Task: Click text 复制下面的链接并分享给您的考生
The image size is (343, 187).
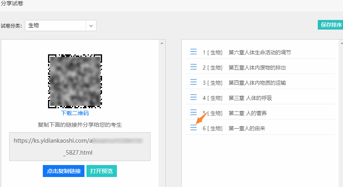Action: coord(80,125)
